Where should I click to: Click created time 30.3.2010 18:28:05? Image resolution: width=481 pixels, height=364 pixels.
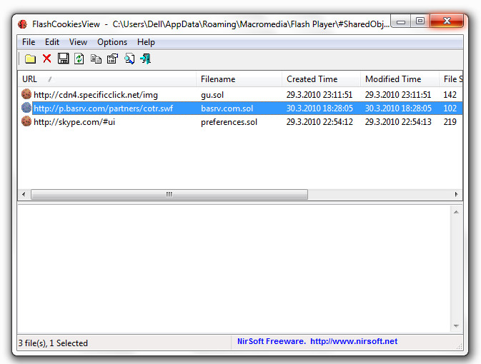pyautogui.click(x=319, y=108)
